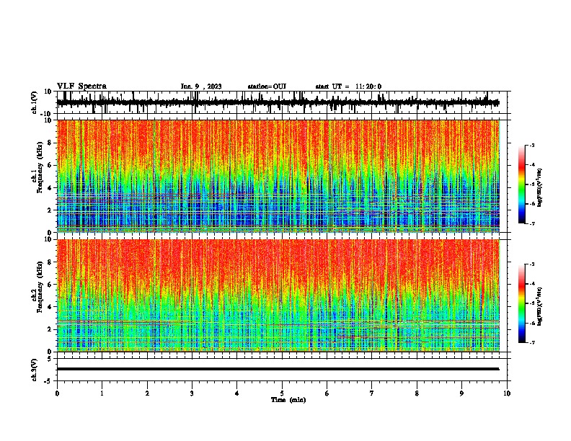Click the "8" label on the Time axis
The width and height of the screenshot is (571, 441).
click(417, 393)
